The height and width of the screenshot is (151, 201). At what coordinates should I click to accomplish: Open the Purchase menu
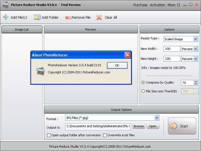coord(140,5)
